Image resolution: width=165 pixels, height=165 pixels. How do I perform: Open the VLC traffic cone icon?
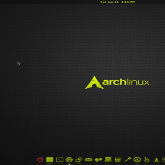156,160
